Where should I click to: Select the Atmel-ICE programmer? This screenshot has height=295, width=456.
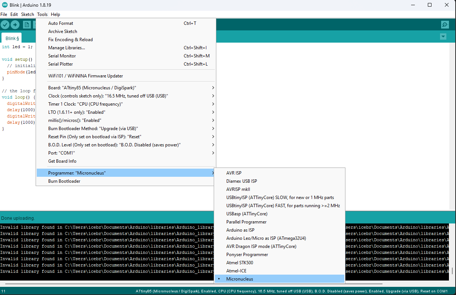click(x=236, y=271)
